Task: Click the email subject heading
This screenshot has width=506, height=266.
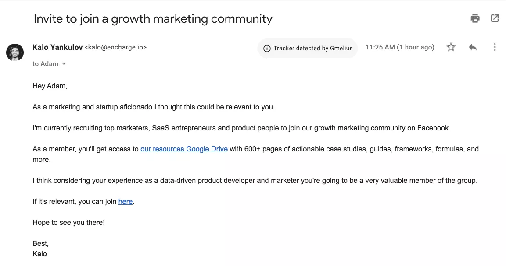Action: (x=153, y=19)
